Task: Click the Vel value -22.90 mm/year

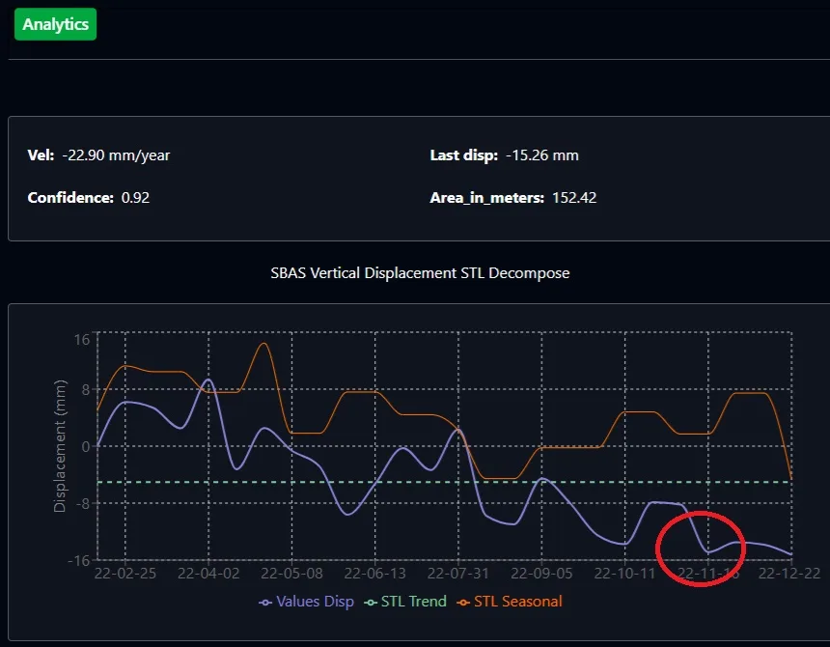Action: 116,155
